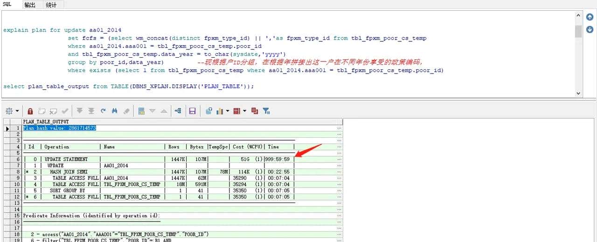The width and height of the screenshot is (597, 242).
Task: Click the 'where exists' SQL line
Action: pyautogui.click(x=256, y=71)
